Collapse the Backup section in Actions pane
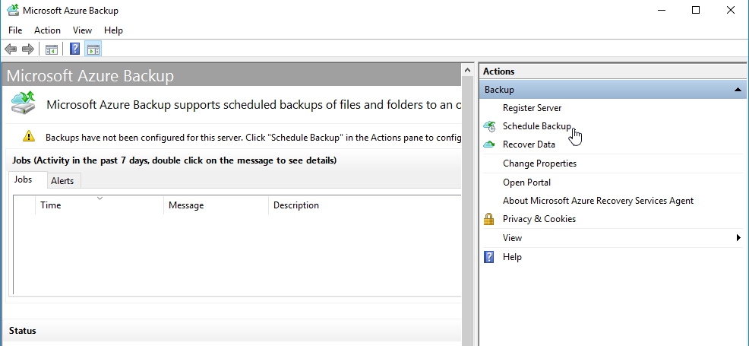The image size is (749, 346). 738,90
